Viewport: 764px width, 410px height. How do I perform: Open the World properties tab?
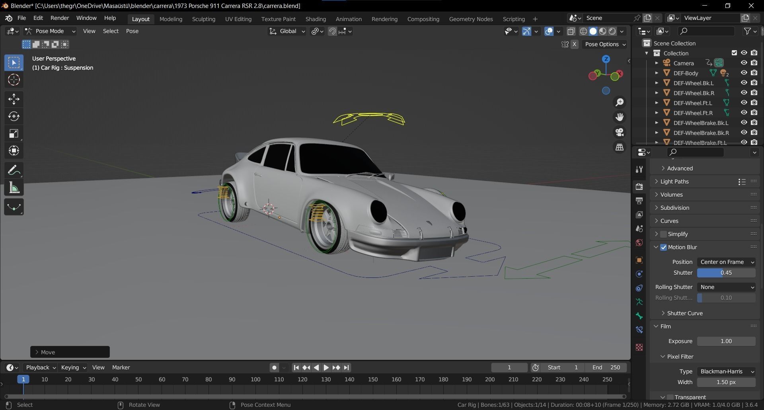click(x=639, y=242)
